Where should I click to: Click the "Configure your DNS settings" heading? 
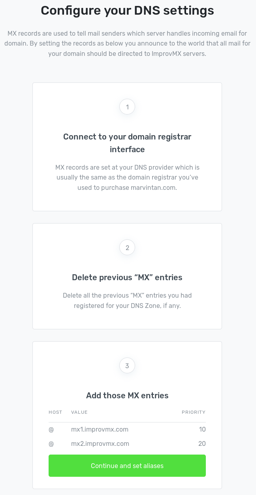127,10
